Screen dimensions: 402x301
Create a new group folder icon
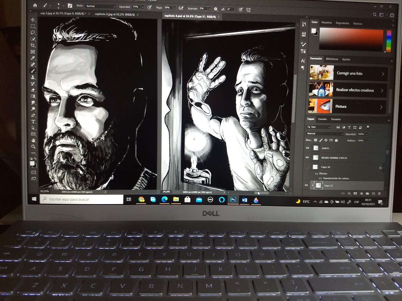367,193
